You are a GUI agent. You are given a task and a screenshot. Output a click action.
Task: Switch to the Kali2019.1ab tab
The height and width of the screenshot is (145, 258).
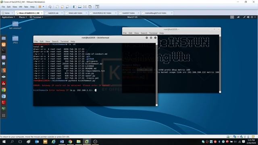(53, 13)
